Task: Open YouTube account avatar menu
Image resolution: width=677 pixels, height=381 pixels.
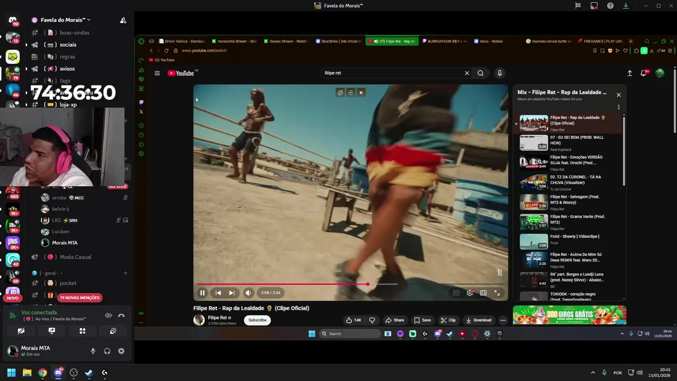Action: (x=660, y=73)
